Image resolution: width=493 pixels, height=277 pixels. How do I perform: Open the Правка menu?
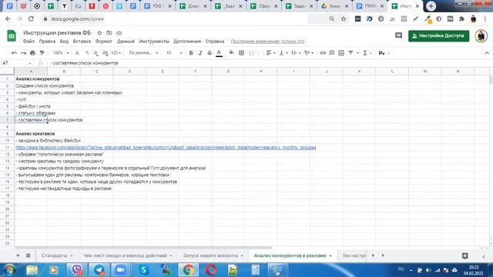point(47,42)
